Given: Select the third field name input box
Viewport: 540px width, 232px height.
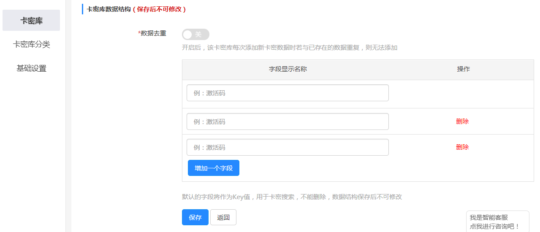Looking at the screenshot, I should pyautogui.click(x=287, y=147).
